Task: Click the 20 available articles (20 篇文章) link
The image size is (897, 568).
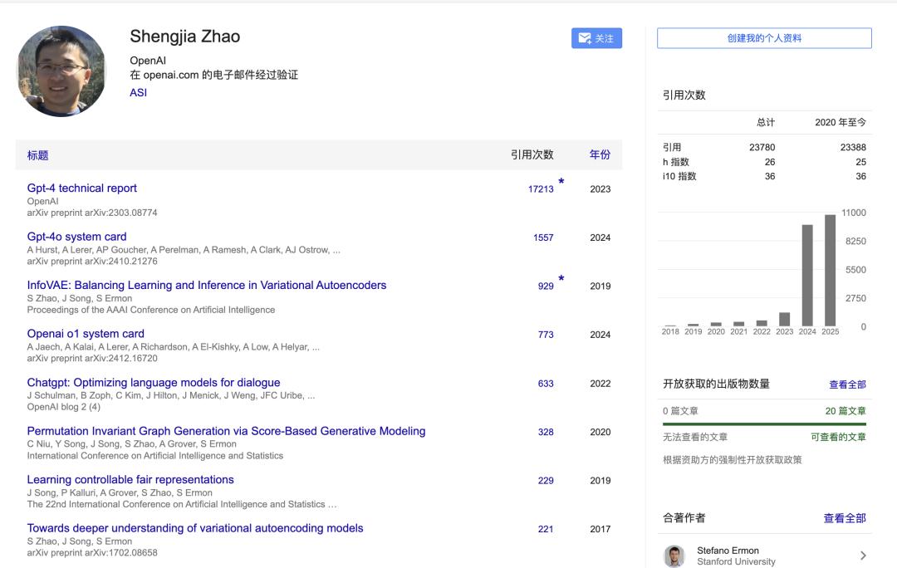Action: pos(846,411)
